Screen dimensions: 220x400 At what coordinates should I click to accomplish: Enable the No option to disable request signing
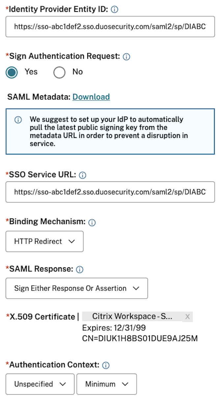59,72
